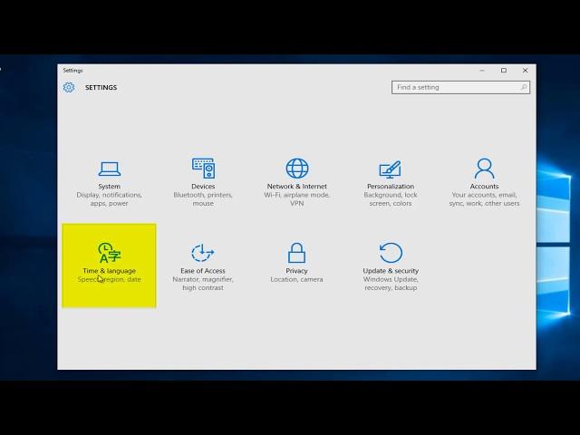Click 'Your accounts, email, sync' description
Viewport: 580px width, 435px height.
coord(484,199)
